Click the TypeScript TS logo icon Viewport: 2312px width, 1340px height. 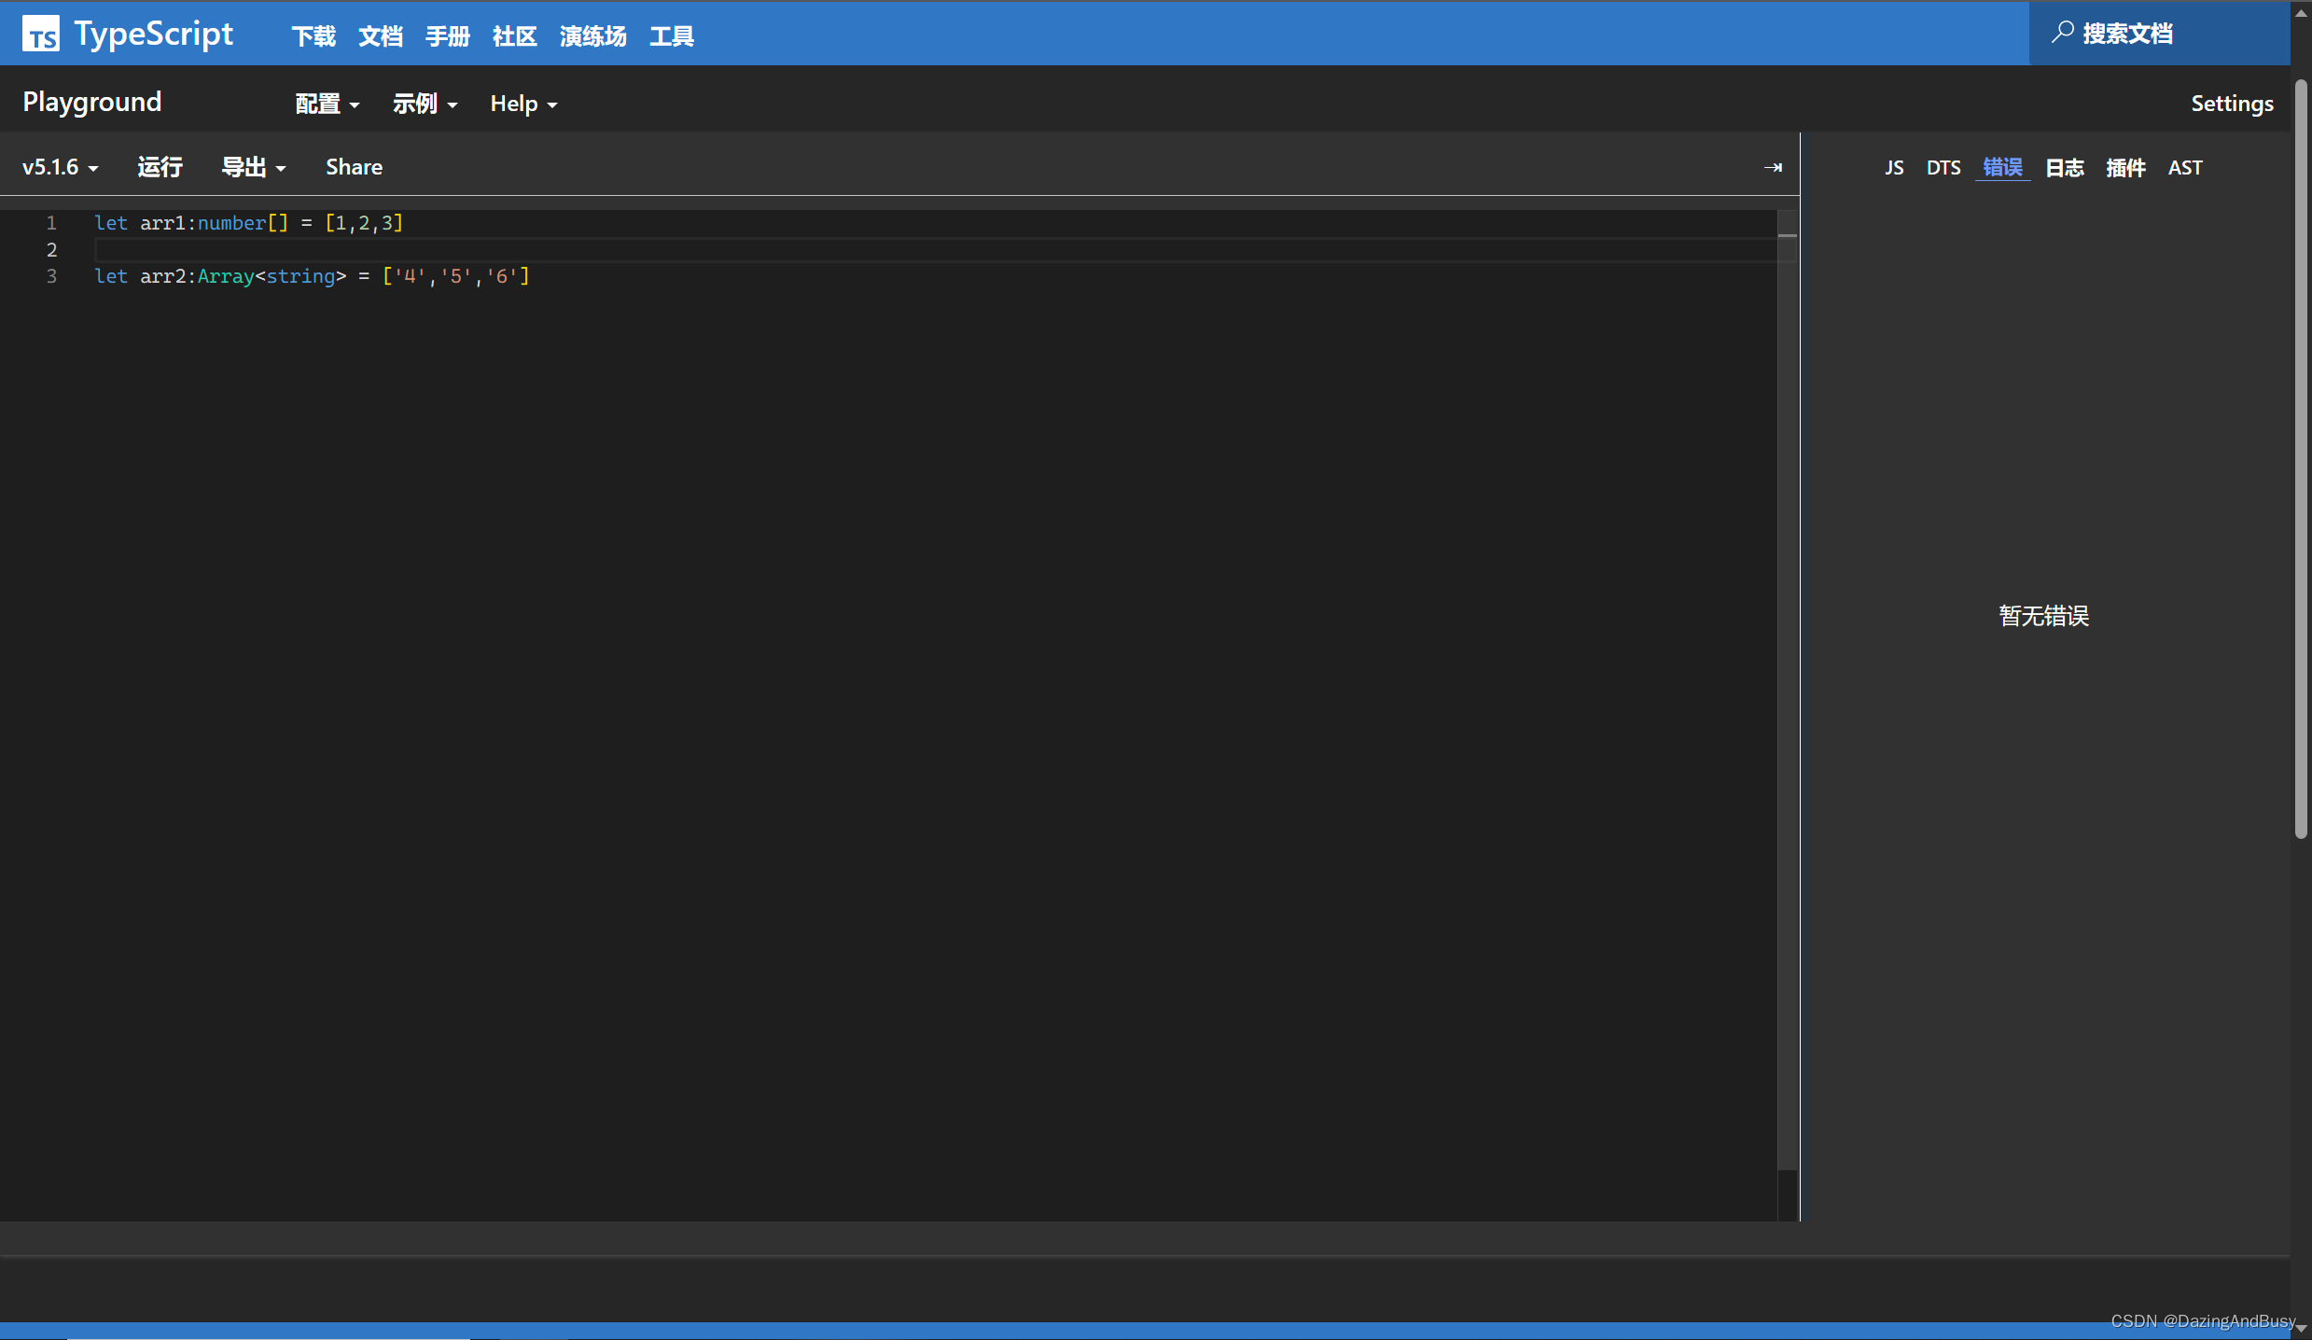41,35
